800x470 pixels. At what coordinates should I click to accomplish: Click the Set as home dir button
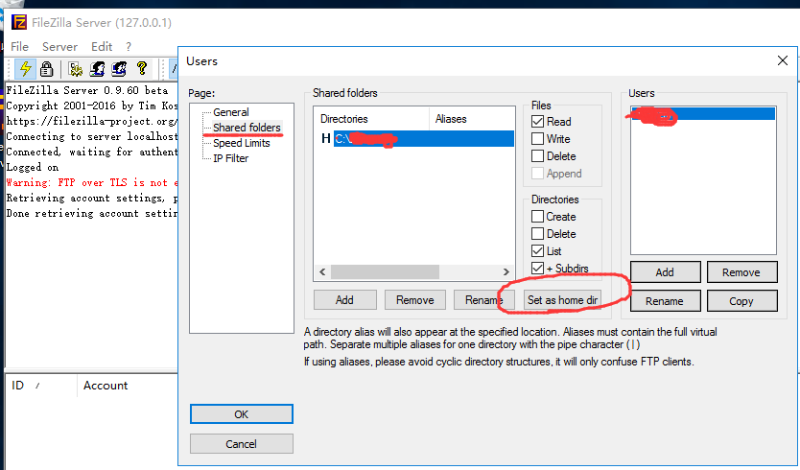pyautogui.click(x=563, y=299)
